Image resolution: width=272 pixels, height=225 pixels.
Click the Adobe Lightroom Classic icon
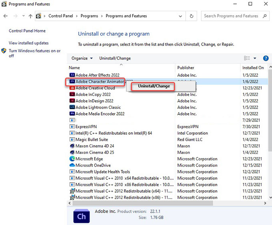click(72, 107)
